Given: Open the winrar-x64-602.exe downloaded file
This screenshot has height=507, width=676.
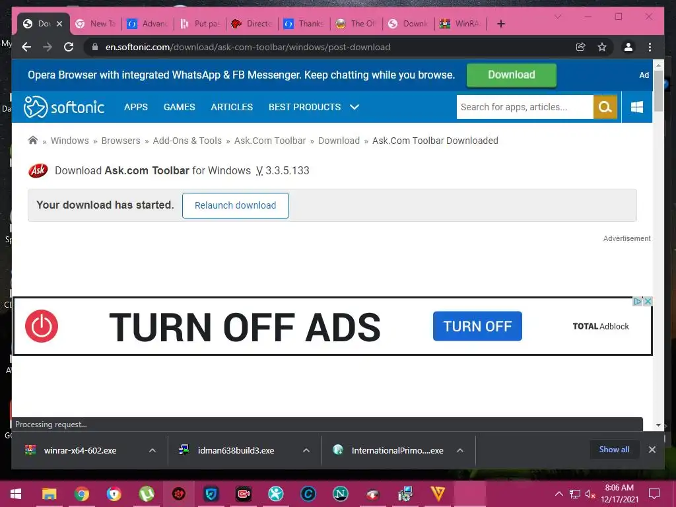Looking at the screenshot, I should (80, 450).
